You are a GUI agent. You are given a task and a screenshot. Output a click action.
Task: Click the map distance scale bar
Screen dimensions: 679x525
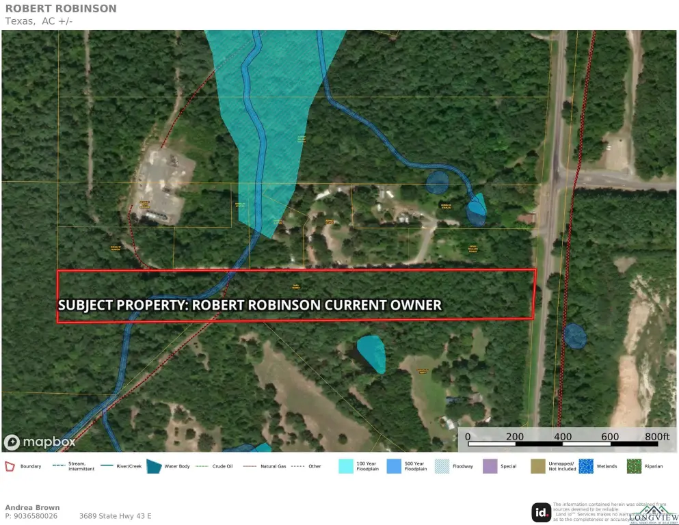[x=561, y=444]
